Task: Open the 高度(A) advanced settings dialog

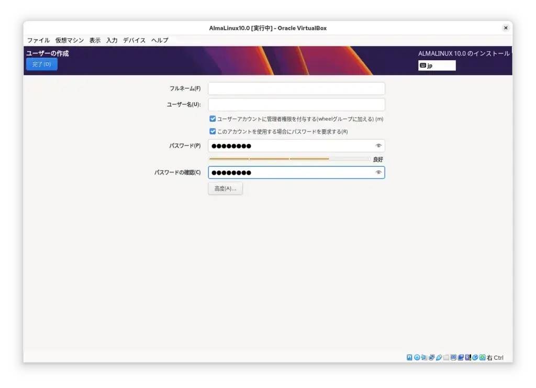Action: pos(225,188)
